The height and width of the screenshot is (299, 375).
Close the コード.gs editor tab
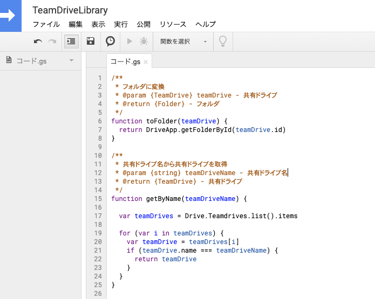click(x=146, y=62)
